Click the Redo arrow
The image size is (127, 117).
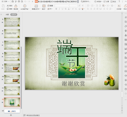click(x=29, y=2)
